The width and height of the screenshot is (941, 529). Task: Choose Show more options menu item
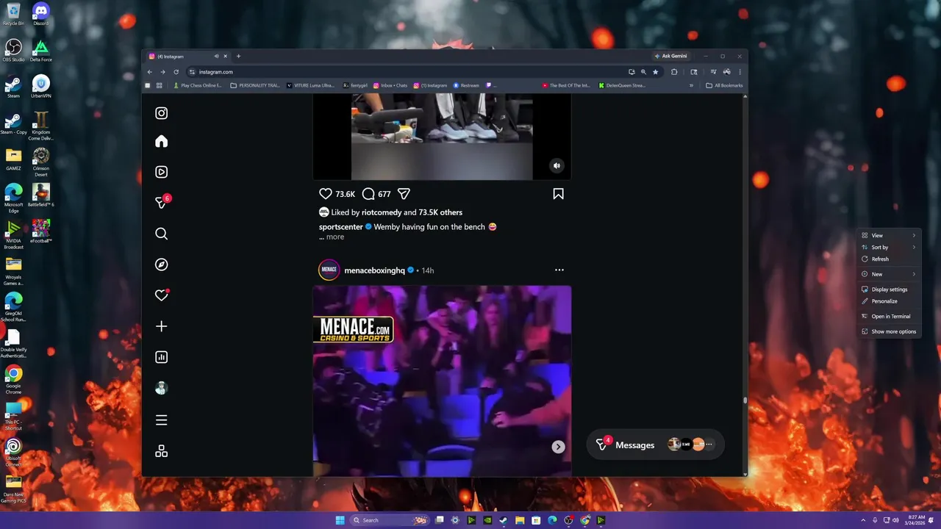click(x=889, y=331)
